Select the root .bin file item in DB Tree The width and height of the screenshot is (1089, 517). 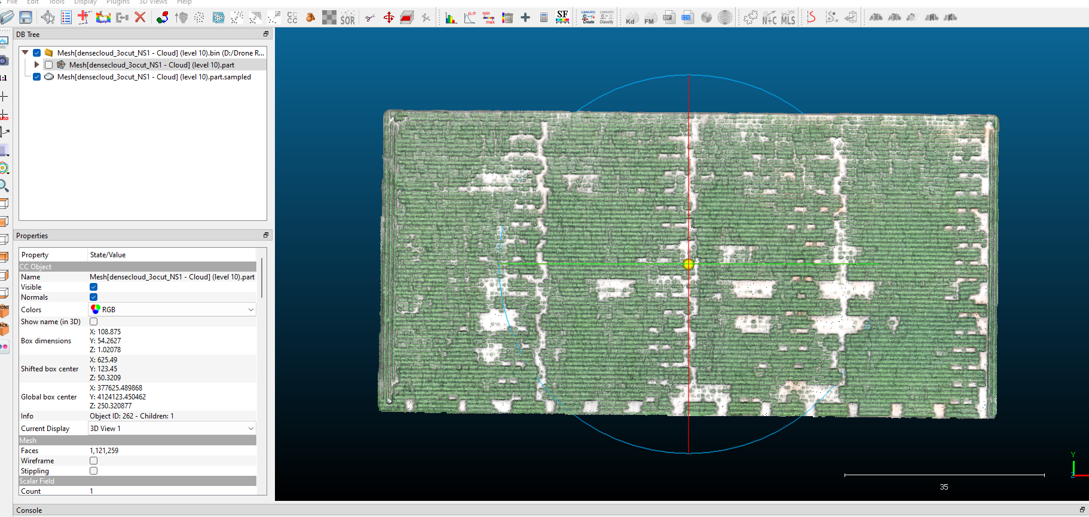(161, 53)
